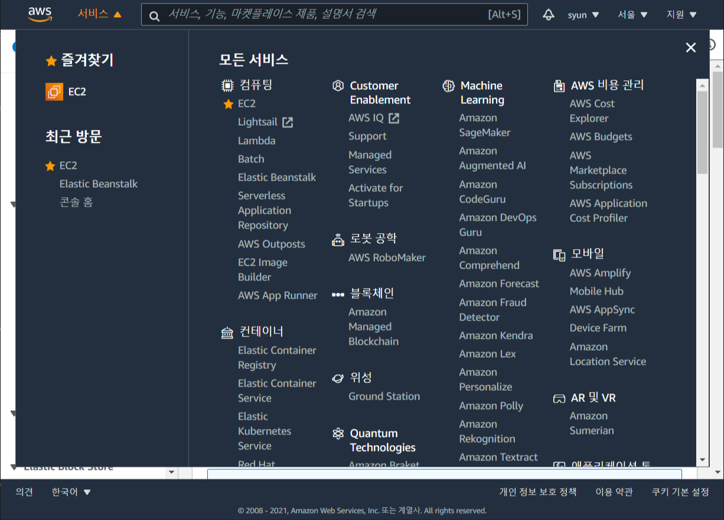Open Activate for Startups
Viewport: 724px width, 520px height.
coord(376,195)
